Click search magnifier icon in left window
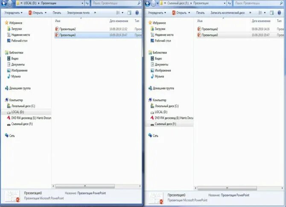This screenshot has width=286, height=207. tap(139, 3)
